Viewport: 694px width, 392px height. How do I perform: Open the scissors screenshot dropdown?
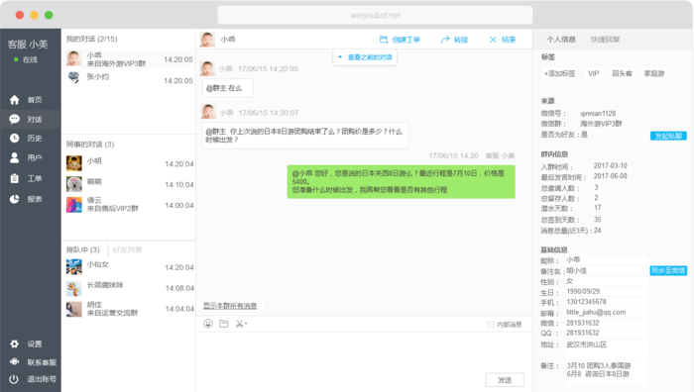(241, 324)
